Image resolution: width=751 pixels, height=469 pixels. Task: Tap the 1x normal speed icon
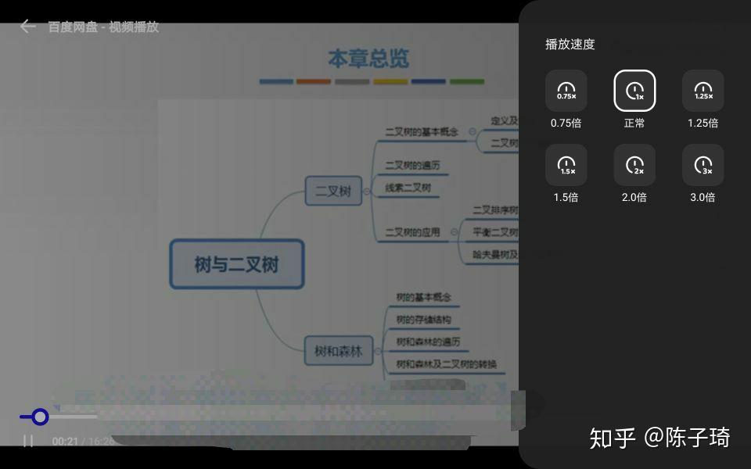click(x=634, y=89)
